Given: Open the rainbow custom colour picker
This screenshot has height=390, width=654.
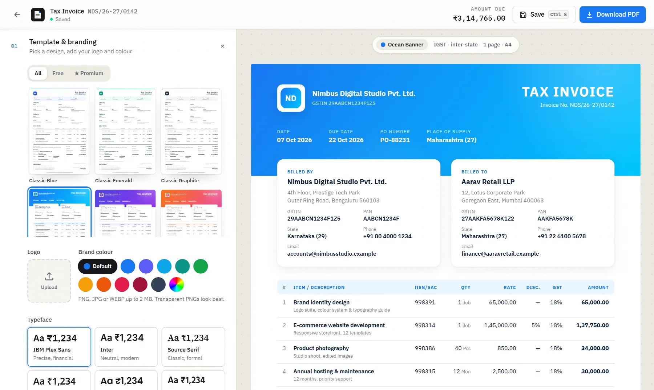Looking at the screenshot, I should click(x=177, y=284).
